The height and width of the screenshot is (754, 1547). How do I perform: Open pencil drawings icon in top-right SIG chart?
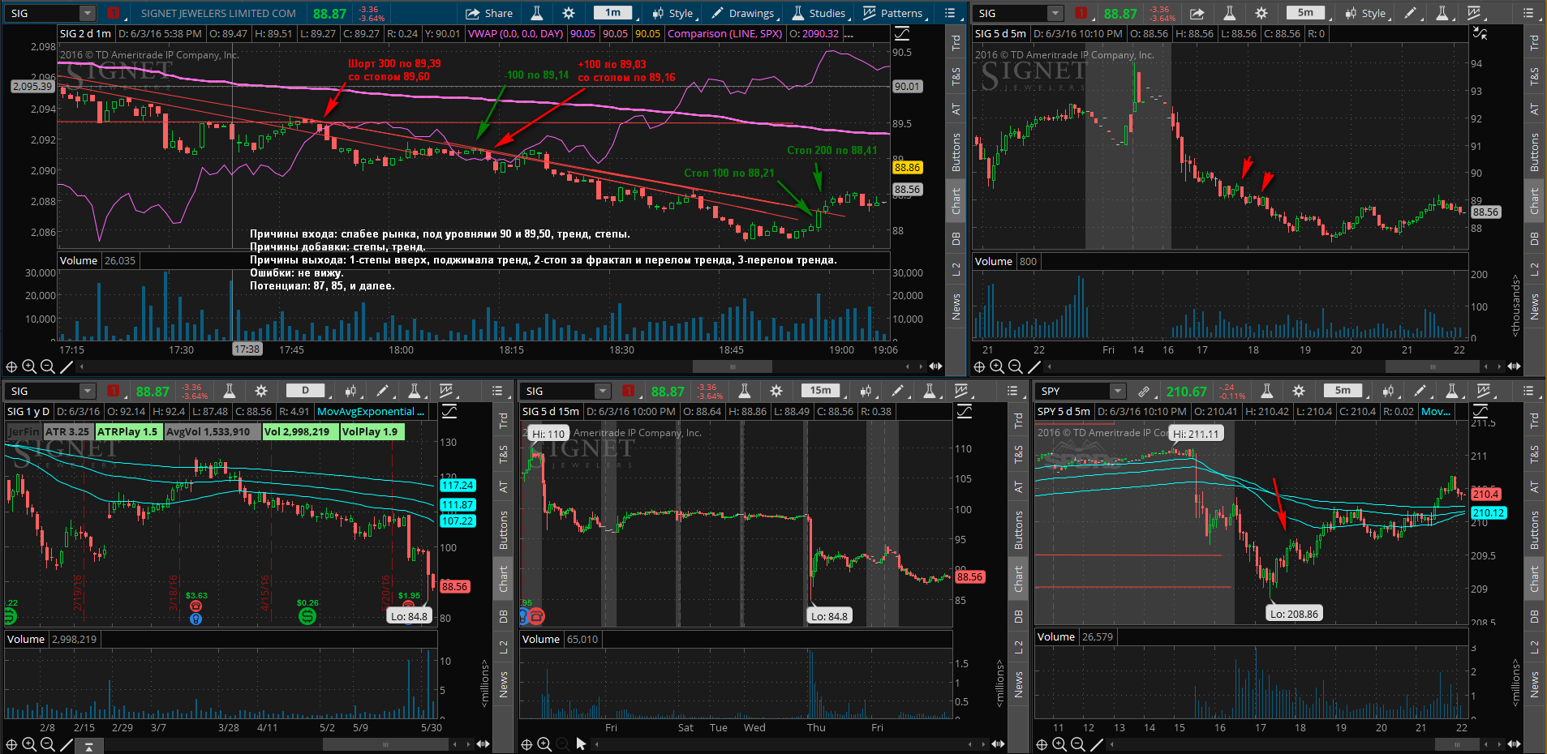[1411, 13]
